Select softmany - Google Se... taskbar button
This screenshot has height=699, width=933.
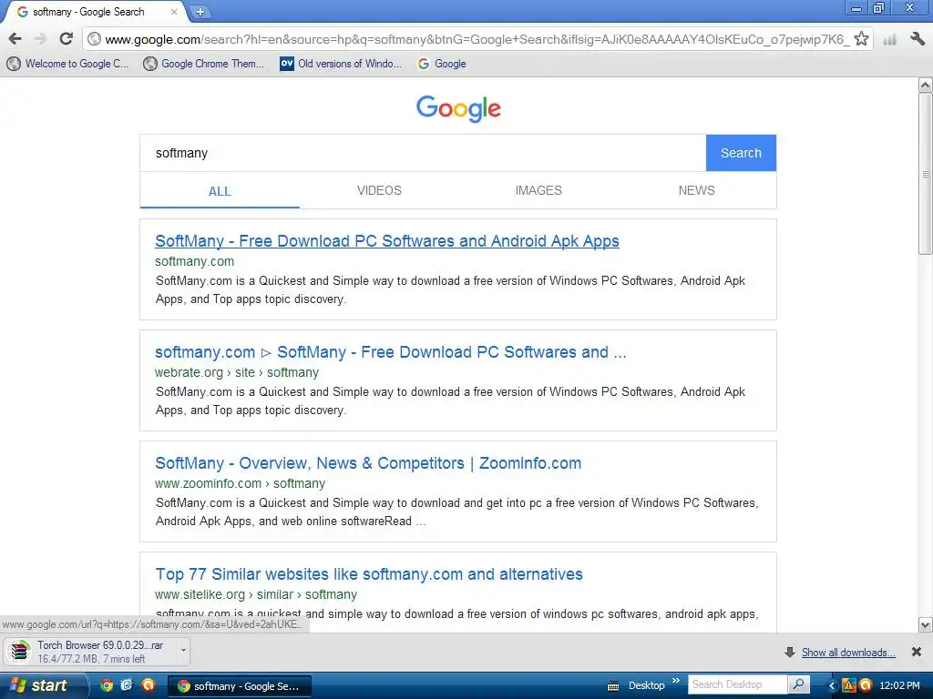coord(239,686)
